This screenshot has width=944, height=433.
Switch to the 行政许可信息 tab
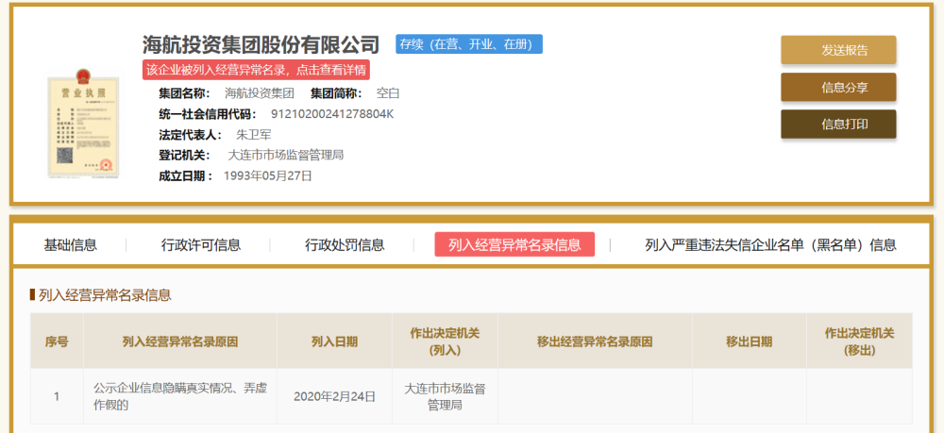pyautogui.click(x=200, y=244)
